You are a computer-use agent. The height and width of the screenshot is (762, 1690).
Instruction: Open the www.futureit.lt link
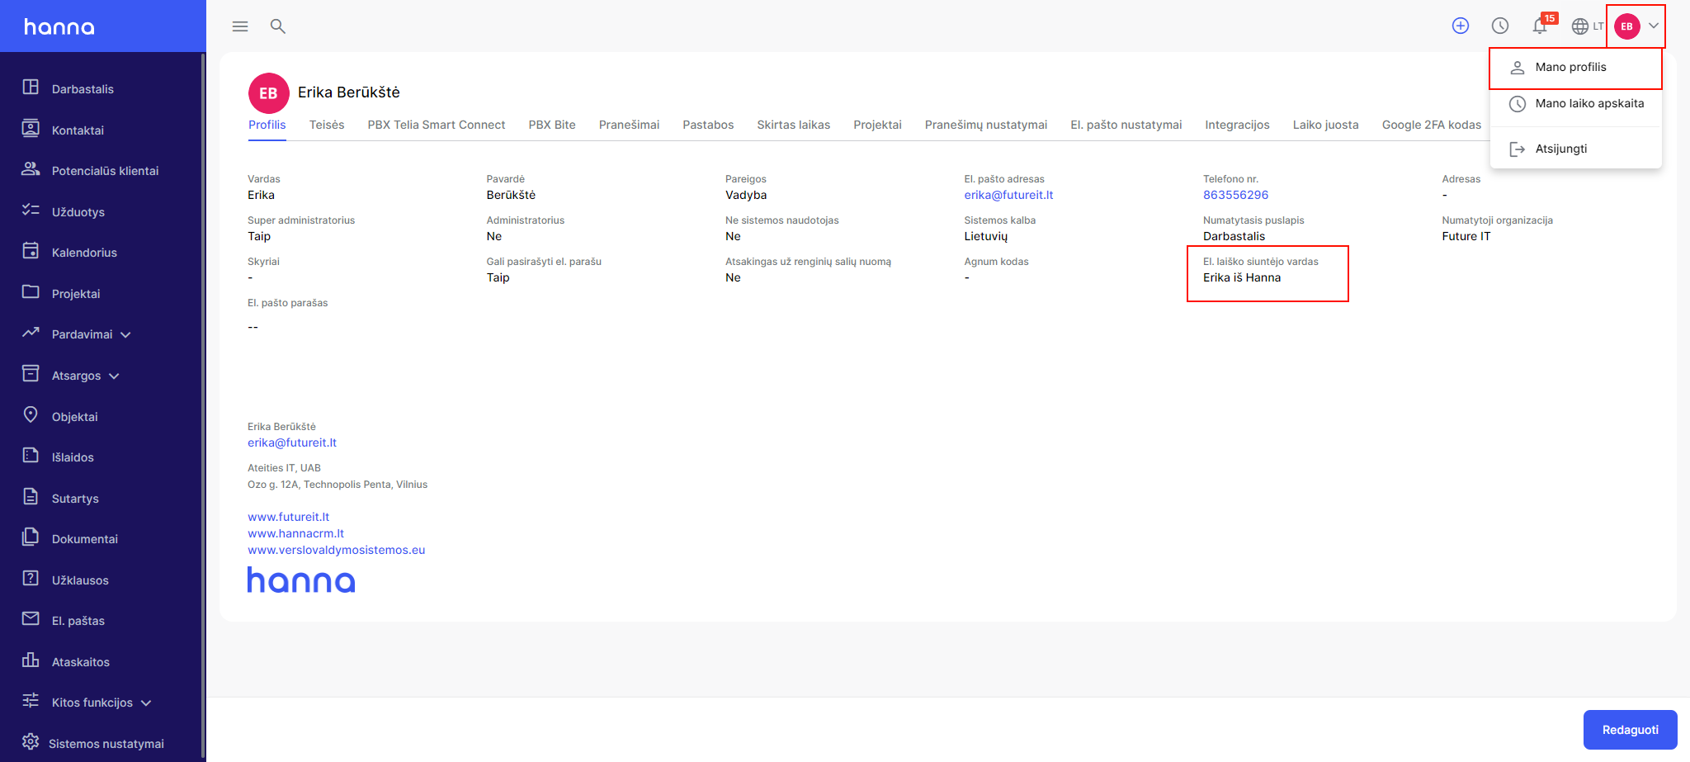click(288, 517)
